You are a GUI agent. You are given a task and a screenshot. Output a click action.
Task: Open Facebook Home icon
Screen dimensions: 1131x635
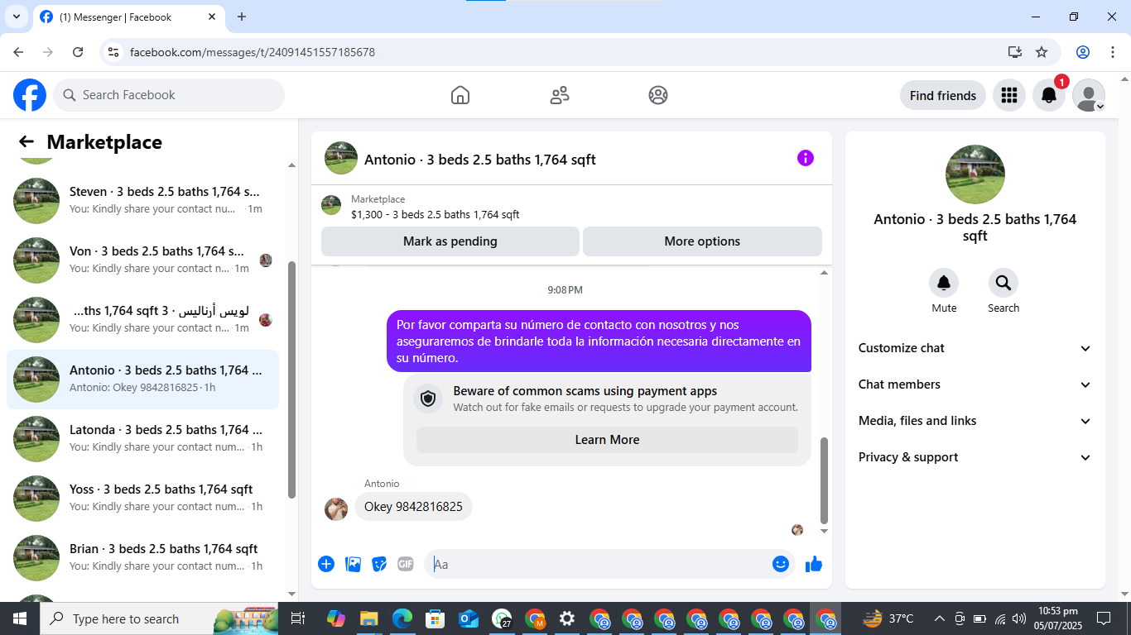click(460, 95)
